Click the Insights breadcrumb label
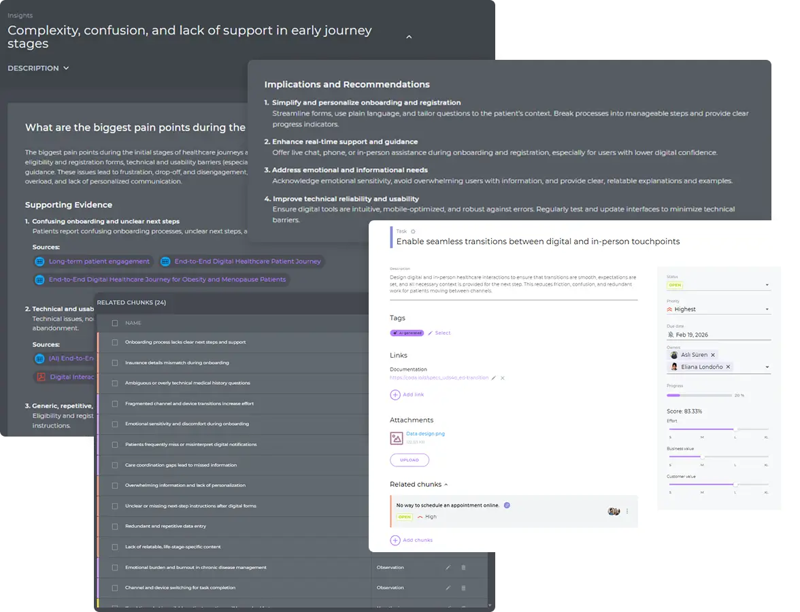Screen dimensions: 800x612 pyautogui.click(x=19, y=15)
